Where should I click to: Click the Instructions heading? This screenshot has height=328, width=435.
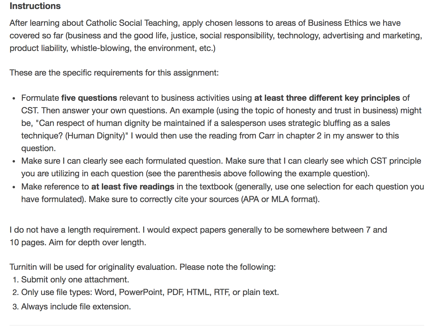(x=35, y=6)
